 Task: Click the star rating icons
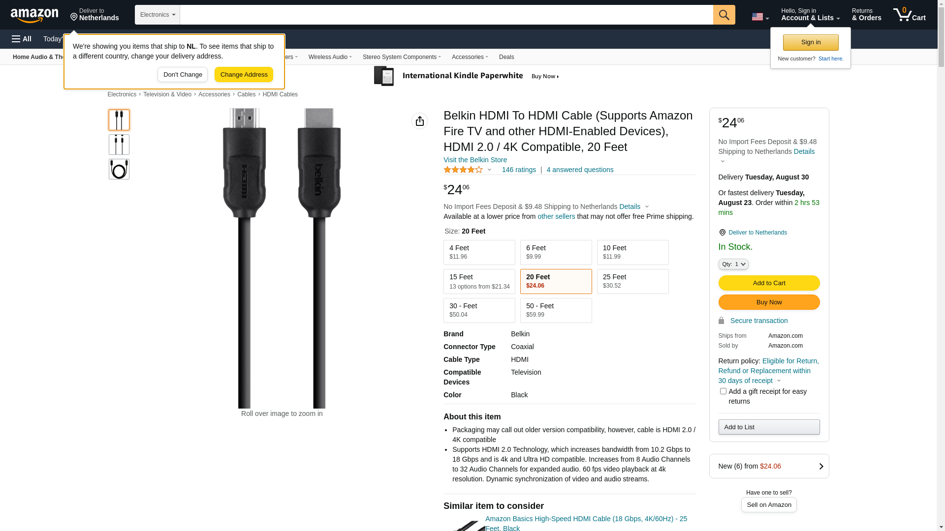click(463, 170)
